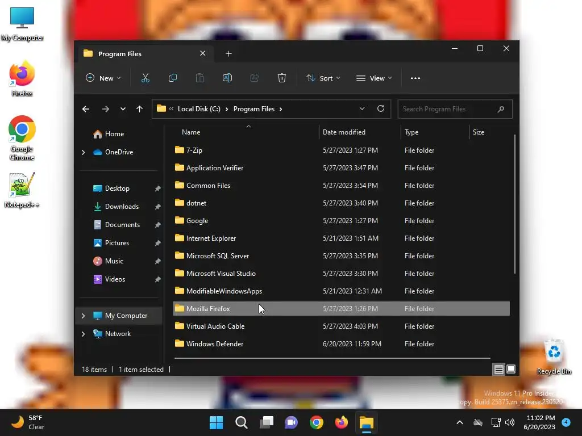Sort by the Size column header
The width and height of the screenshot is (582, 436).
[479, 132]
